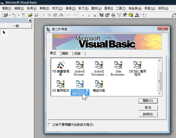Click the scroll up arrow in project list
The width and height of the screenshot is (176, 138).
click(x=160, y=60)
